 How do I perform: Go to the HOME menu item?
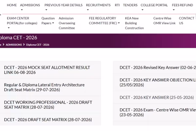(x=12, y=5)
